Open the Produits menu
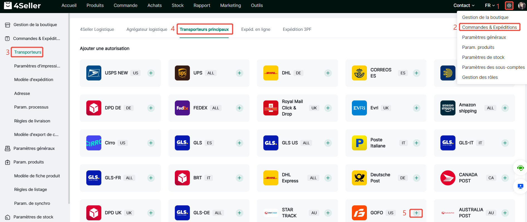527x222 pixels. 95,6
